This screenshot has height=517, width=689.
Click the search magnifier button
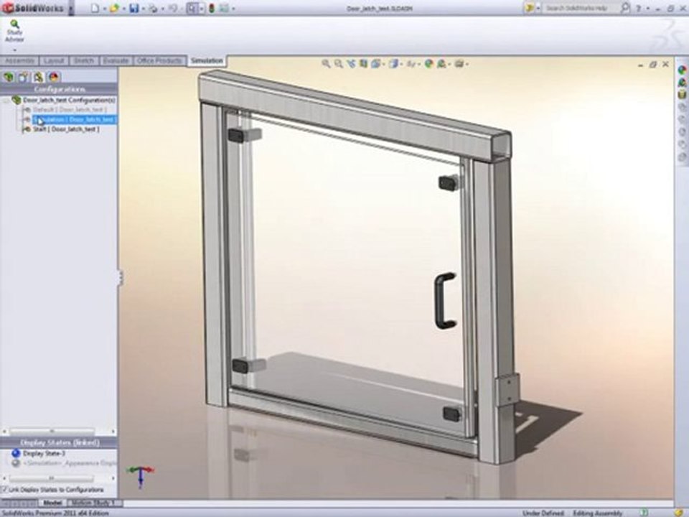point(625,7)
